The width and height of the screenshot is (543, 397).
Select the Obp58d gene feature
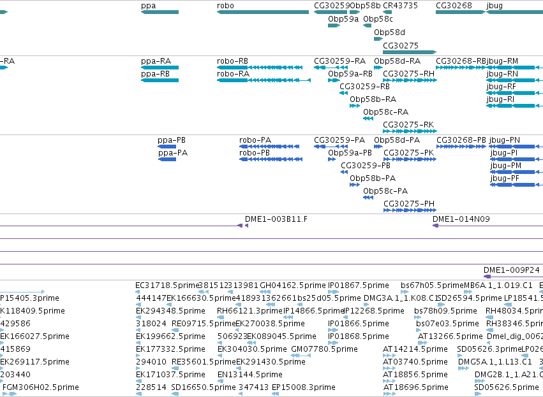pyautogui.click(x=378, y=39)
